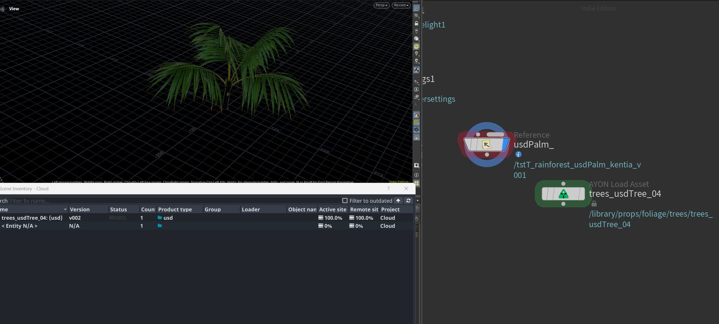Click the 100.0% remote site value

tap(364, 218)
